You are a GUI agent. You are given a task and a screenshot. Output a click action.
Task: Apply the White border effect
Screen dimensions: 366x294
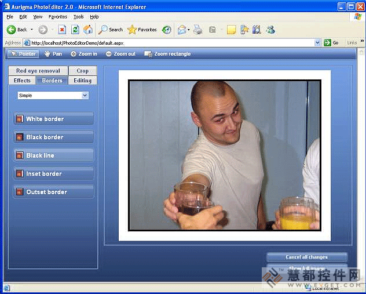click(53, 119)
